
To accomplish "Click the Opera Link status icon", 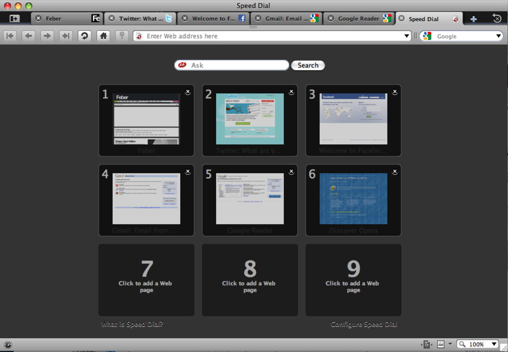I will click(x=8, y=344).
